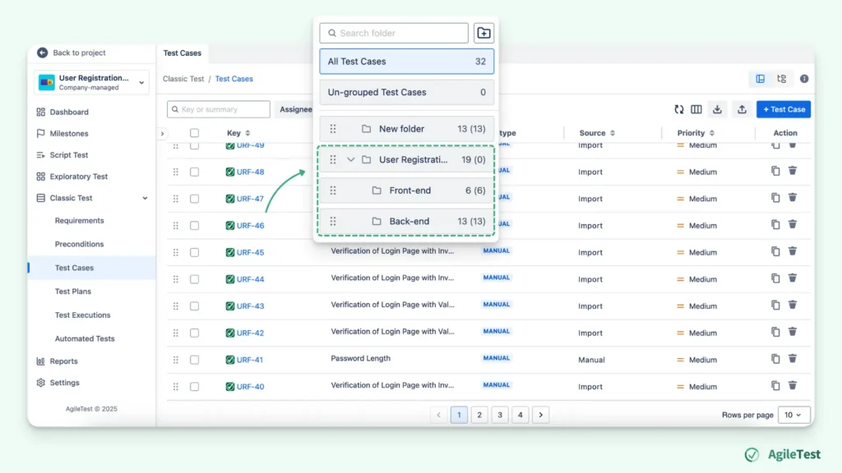Clone test case URF-46
Image resolution: width=842 pixels, height=473 pixels.
775,225
